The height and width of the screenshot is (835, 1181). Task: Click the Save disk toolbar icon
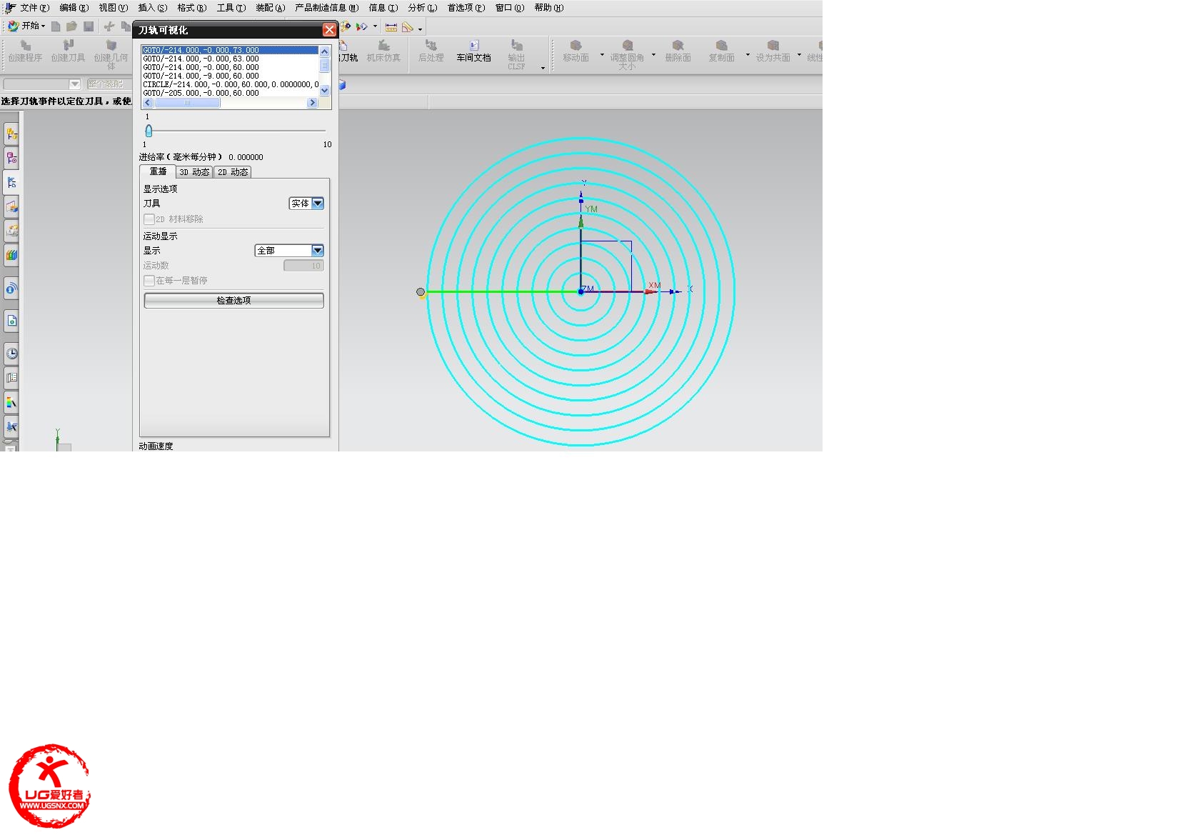click(x=89, y=26)
